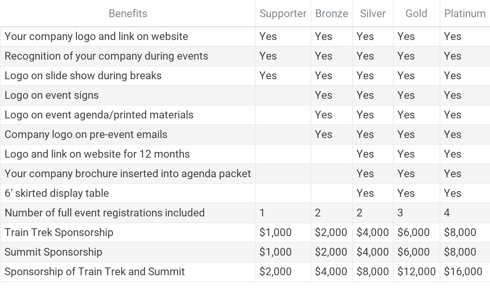The image size is (490, 303).
Task: Select 'Recognition of your company during events' text
Action: pyautogui.click(x=106, y=56)
